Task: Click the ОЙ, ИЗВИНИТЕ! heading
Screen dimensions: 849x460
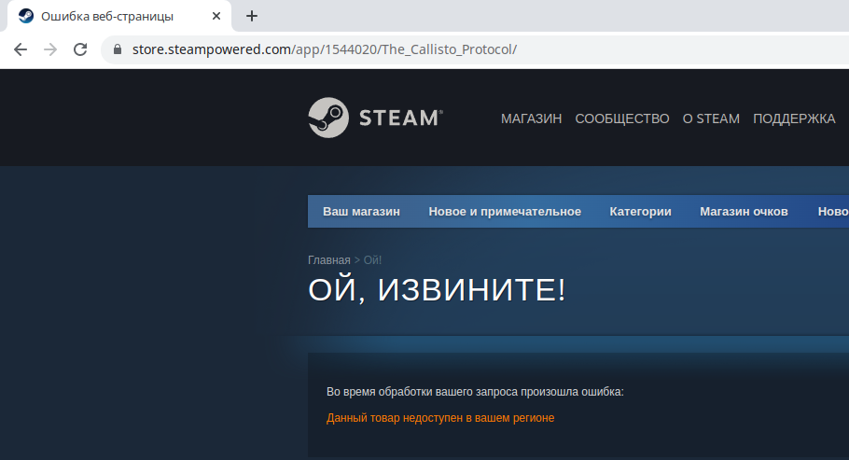Action: 437,289
